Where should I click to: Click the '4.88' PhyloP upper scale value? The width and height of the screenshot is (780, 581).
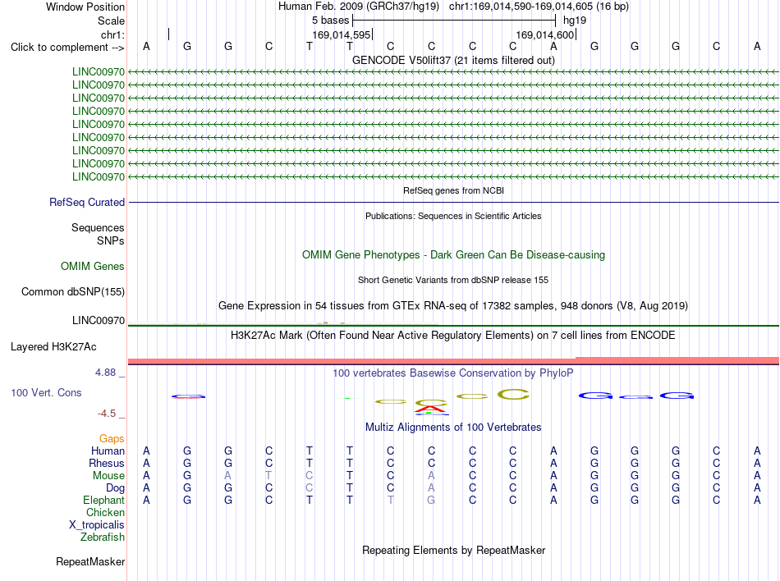[105, 373]
